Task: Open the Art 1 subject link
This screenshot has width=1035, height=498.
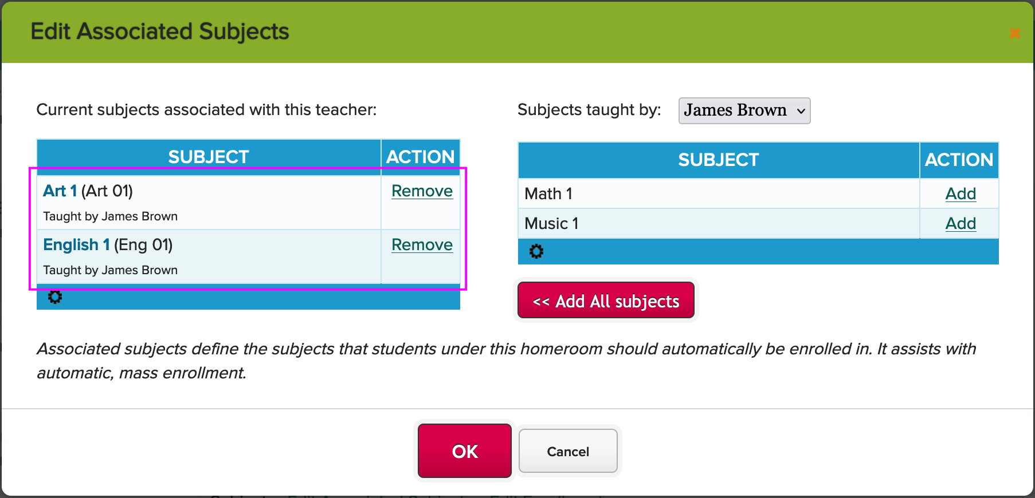Action: [60, 191]
